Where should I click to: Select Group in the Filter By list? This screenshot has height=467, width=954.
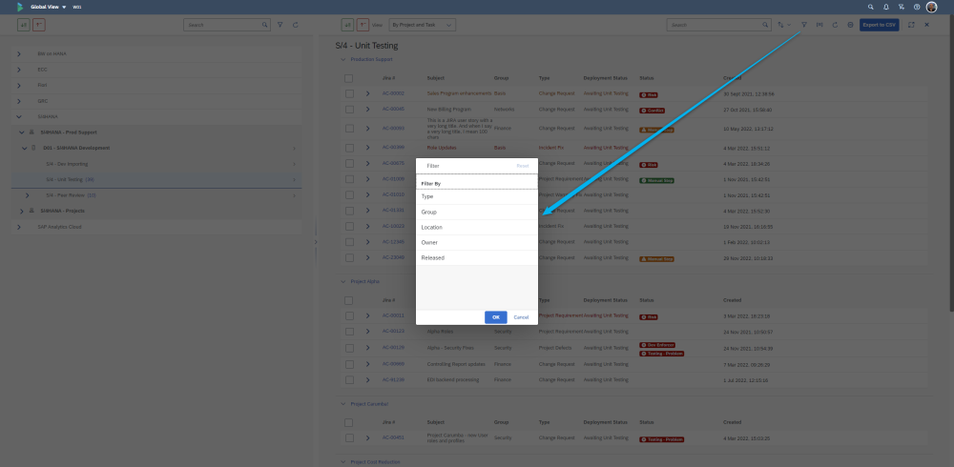click(x=476, y=213)
